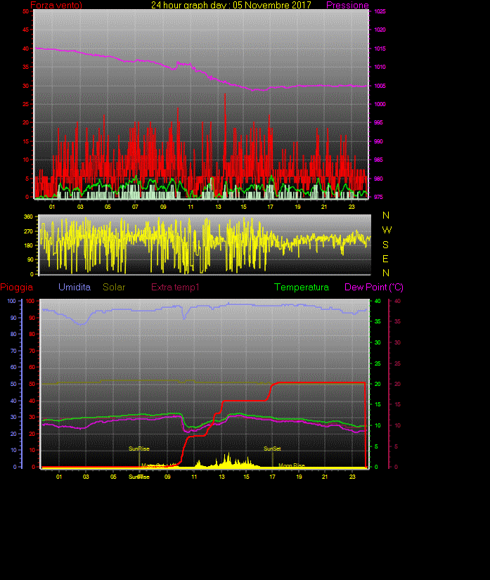
Task: Click the 'W' wind direction letter
Action: pyautogui.click(x=386, y=230)
